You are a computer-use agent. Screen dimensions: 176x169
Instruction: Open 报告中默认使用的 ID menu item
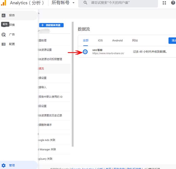[x=54, y=97]
